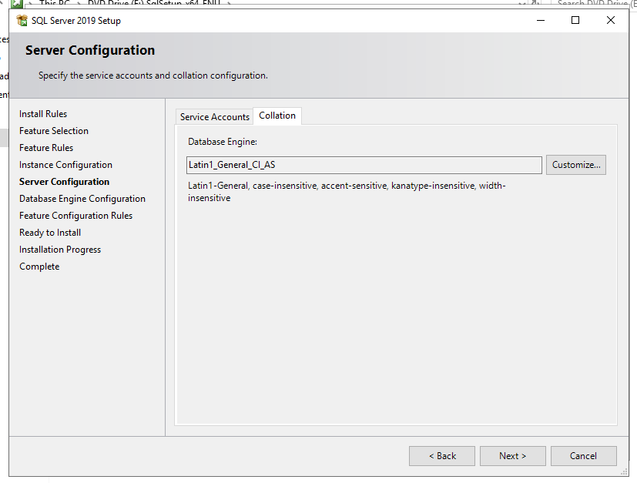Screen dimensions: 637x483
Task: Click Feature Rules in the steps list
Action: pyautogui.click(x=46, y=148)
